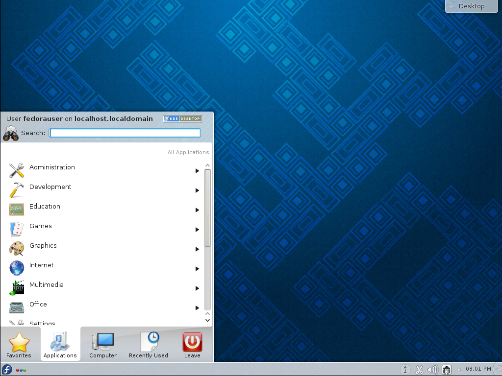Click the binoculars search icon
The height and width of the screenshot is (376, 502).
11,134
